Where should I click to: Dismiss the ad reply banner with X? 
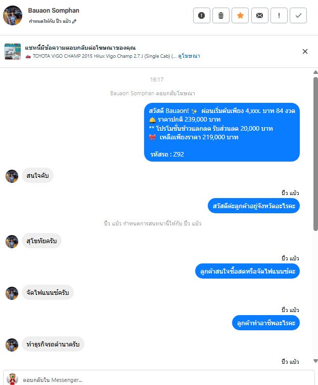[305, 51]
